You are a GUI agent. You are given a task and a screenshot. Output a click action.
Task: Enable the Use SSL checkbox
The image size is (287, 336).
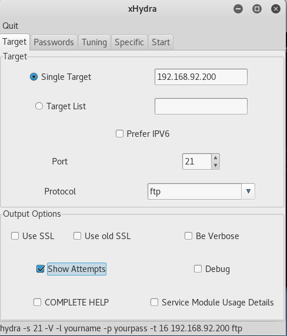(15, 236)
